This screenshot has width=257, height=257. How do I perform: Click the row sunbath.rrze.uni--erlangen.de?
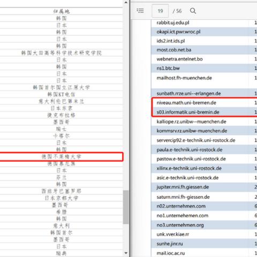tap(204, 93)
